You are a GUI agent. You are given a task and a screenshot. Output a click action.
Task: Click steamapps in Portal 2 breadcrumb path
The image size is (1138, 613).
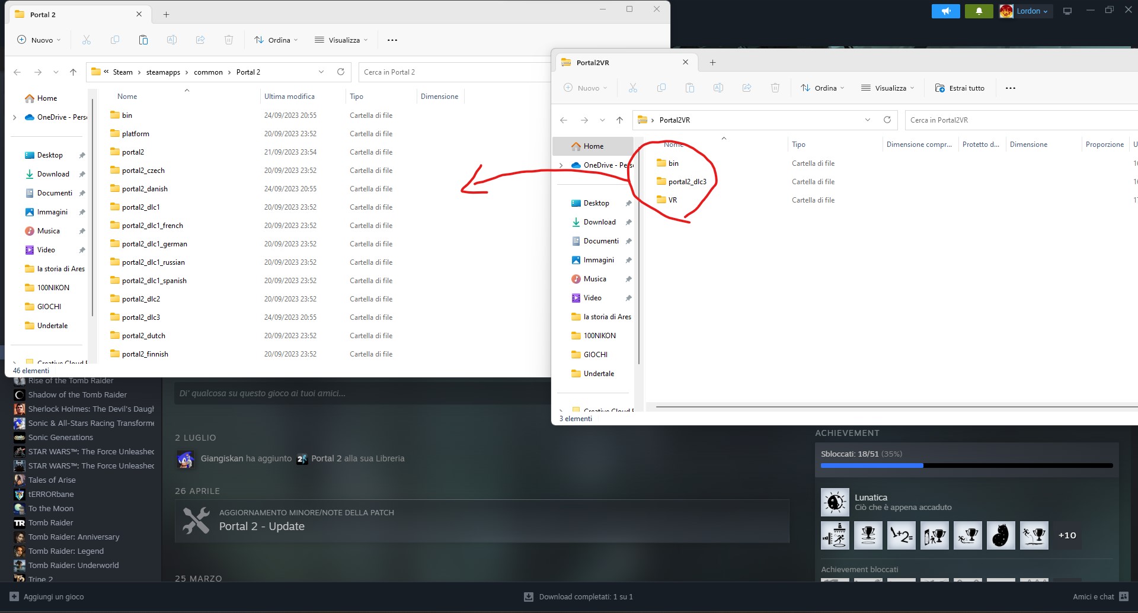(x=163, y=72)
